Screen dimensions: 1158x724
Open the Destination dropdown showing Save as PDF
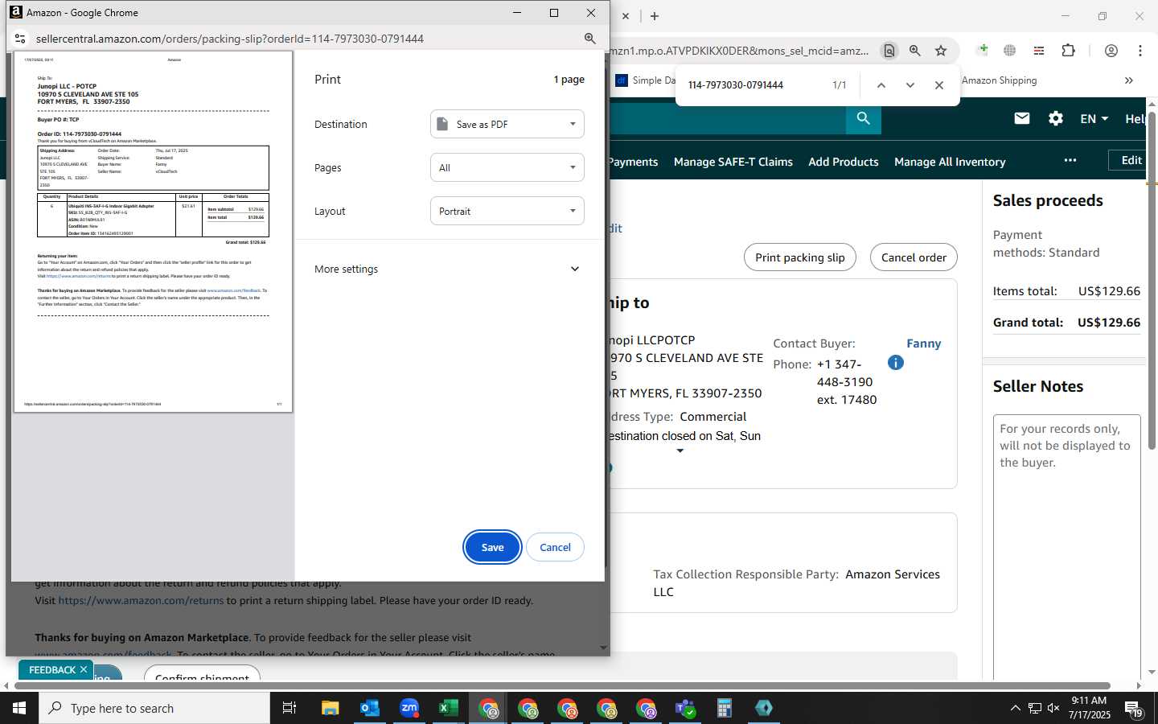click(x=507, y=125)
